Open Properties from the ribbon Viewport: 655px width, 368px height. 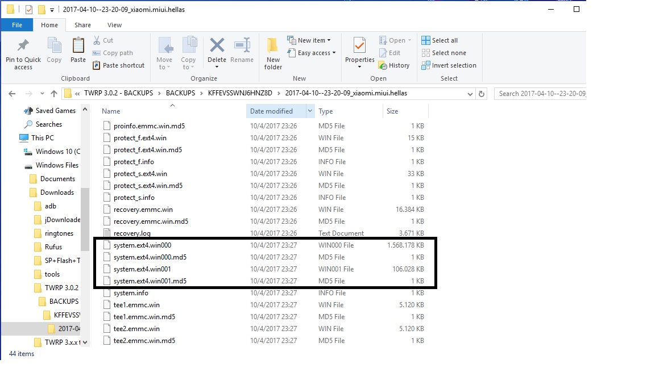tap(359, 45)
